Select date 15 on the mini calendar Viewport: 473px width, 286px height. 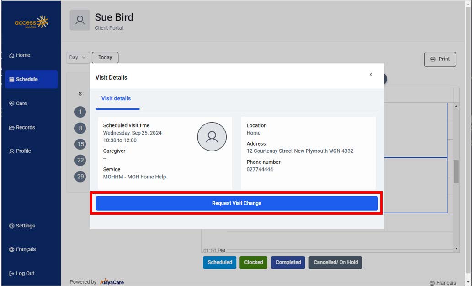[80, 144]
